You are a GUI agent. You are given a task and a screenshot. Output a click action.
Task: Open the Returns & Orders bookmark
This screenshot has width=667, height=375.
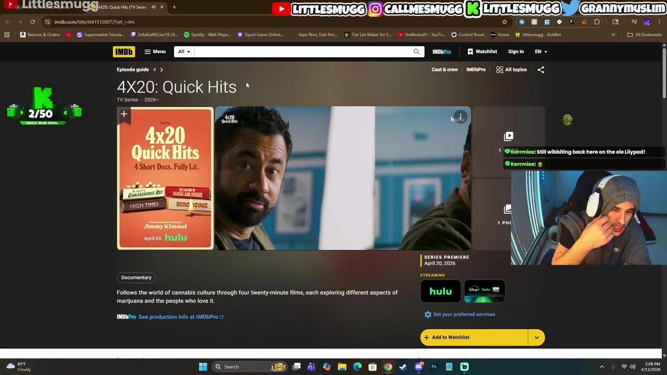click(x=40, y=34)
